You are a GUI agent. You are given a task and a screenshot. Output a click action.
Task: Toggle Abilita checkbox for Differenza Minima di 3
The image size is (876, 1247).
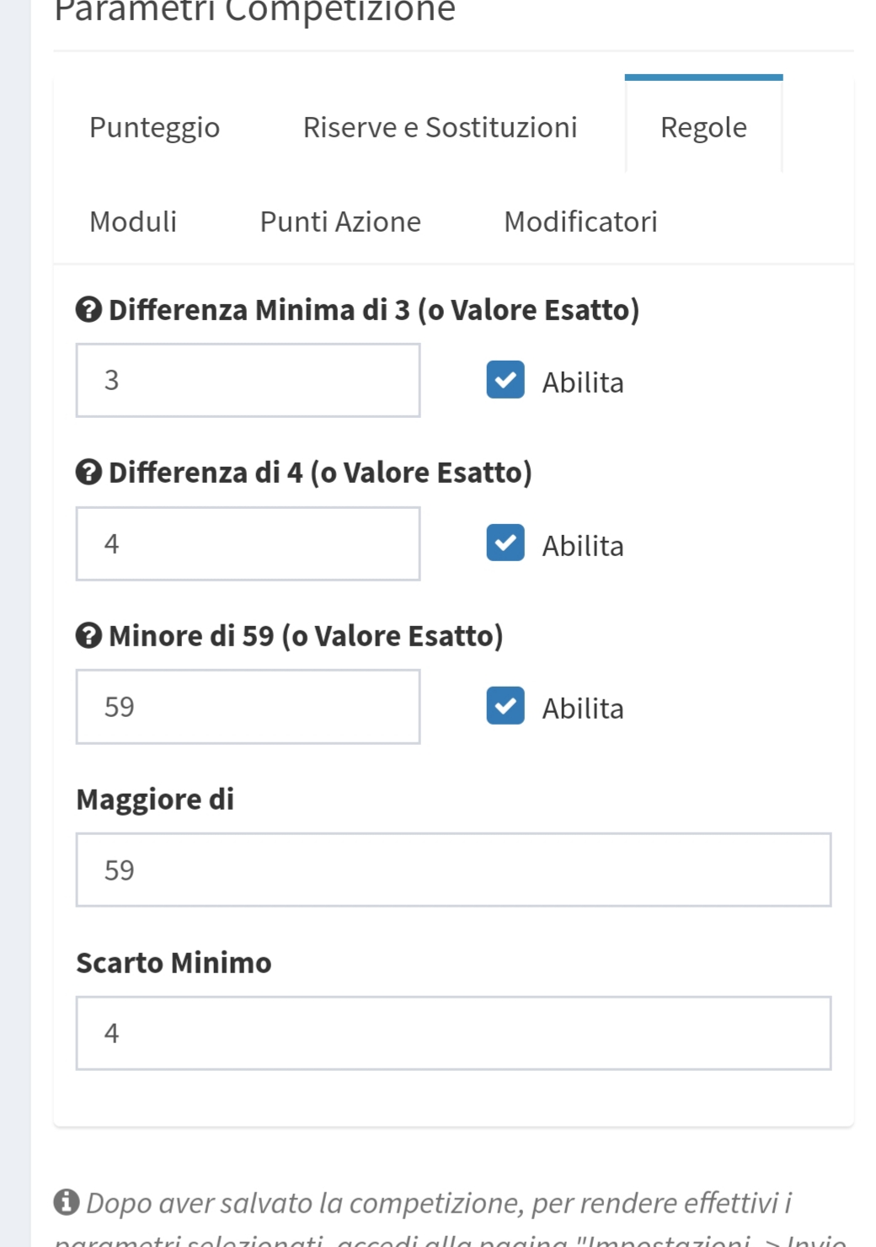pos(505,380)
